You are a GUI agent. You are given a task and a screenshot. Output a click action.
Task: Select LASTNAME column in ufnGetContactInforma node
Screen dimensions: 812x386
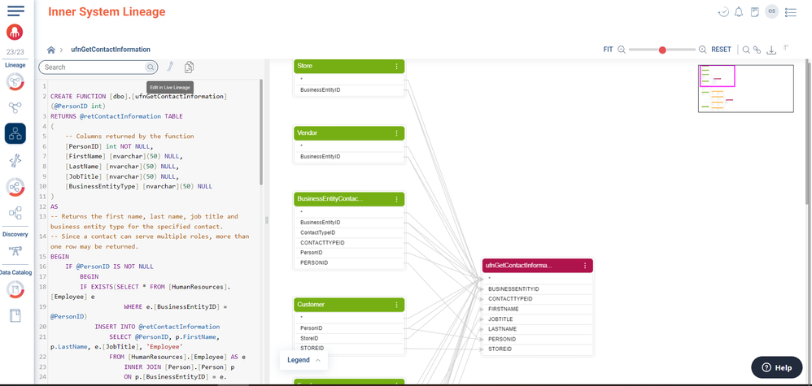(x=538, y=329)
